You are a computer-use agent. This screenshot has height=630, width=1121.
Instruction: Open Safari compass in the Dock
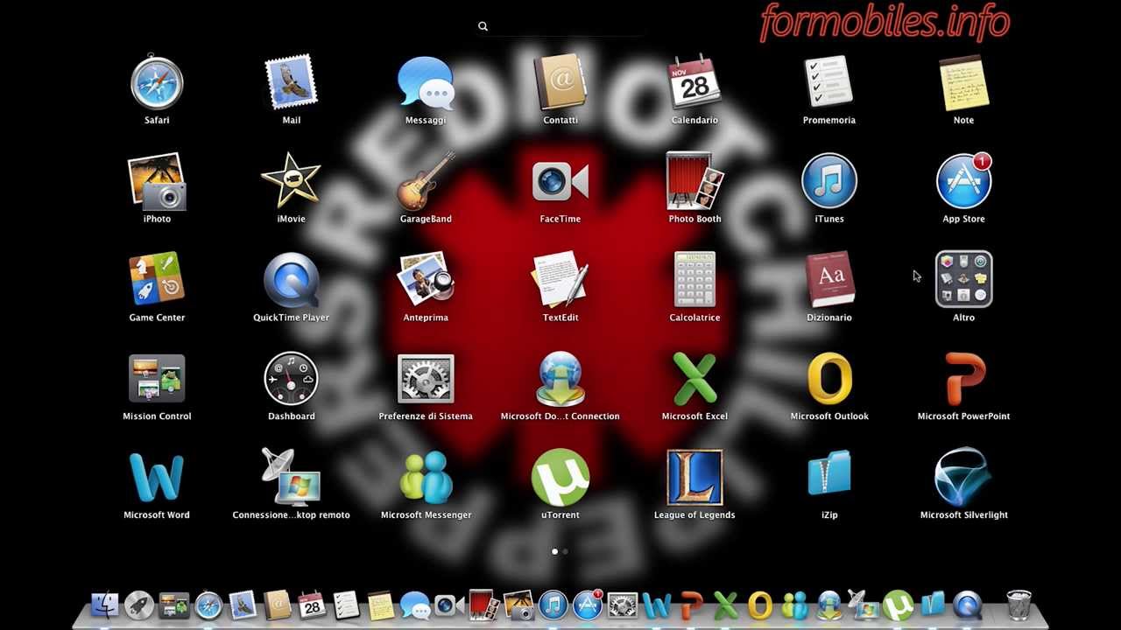208,605
